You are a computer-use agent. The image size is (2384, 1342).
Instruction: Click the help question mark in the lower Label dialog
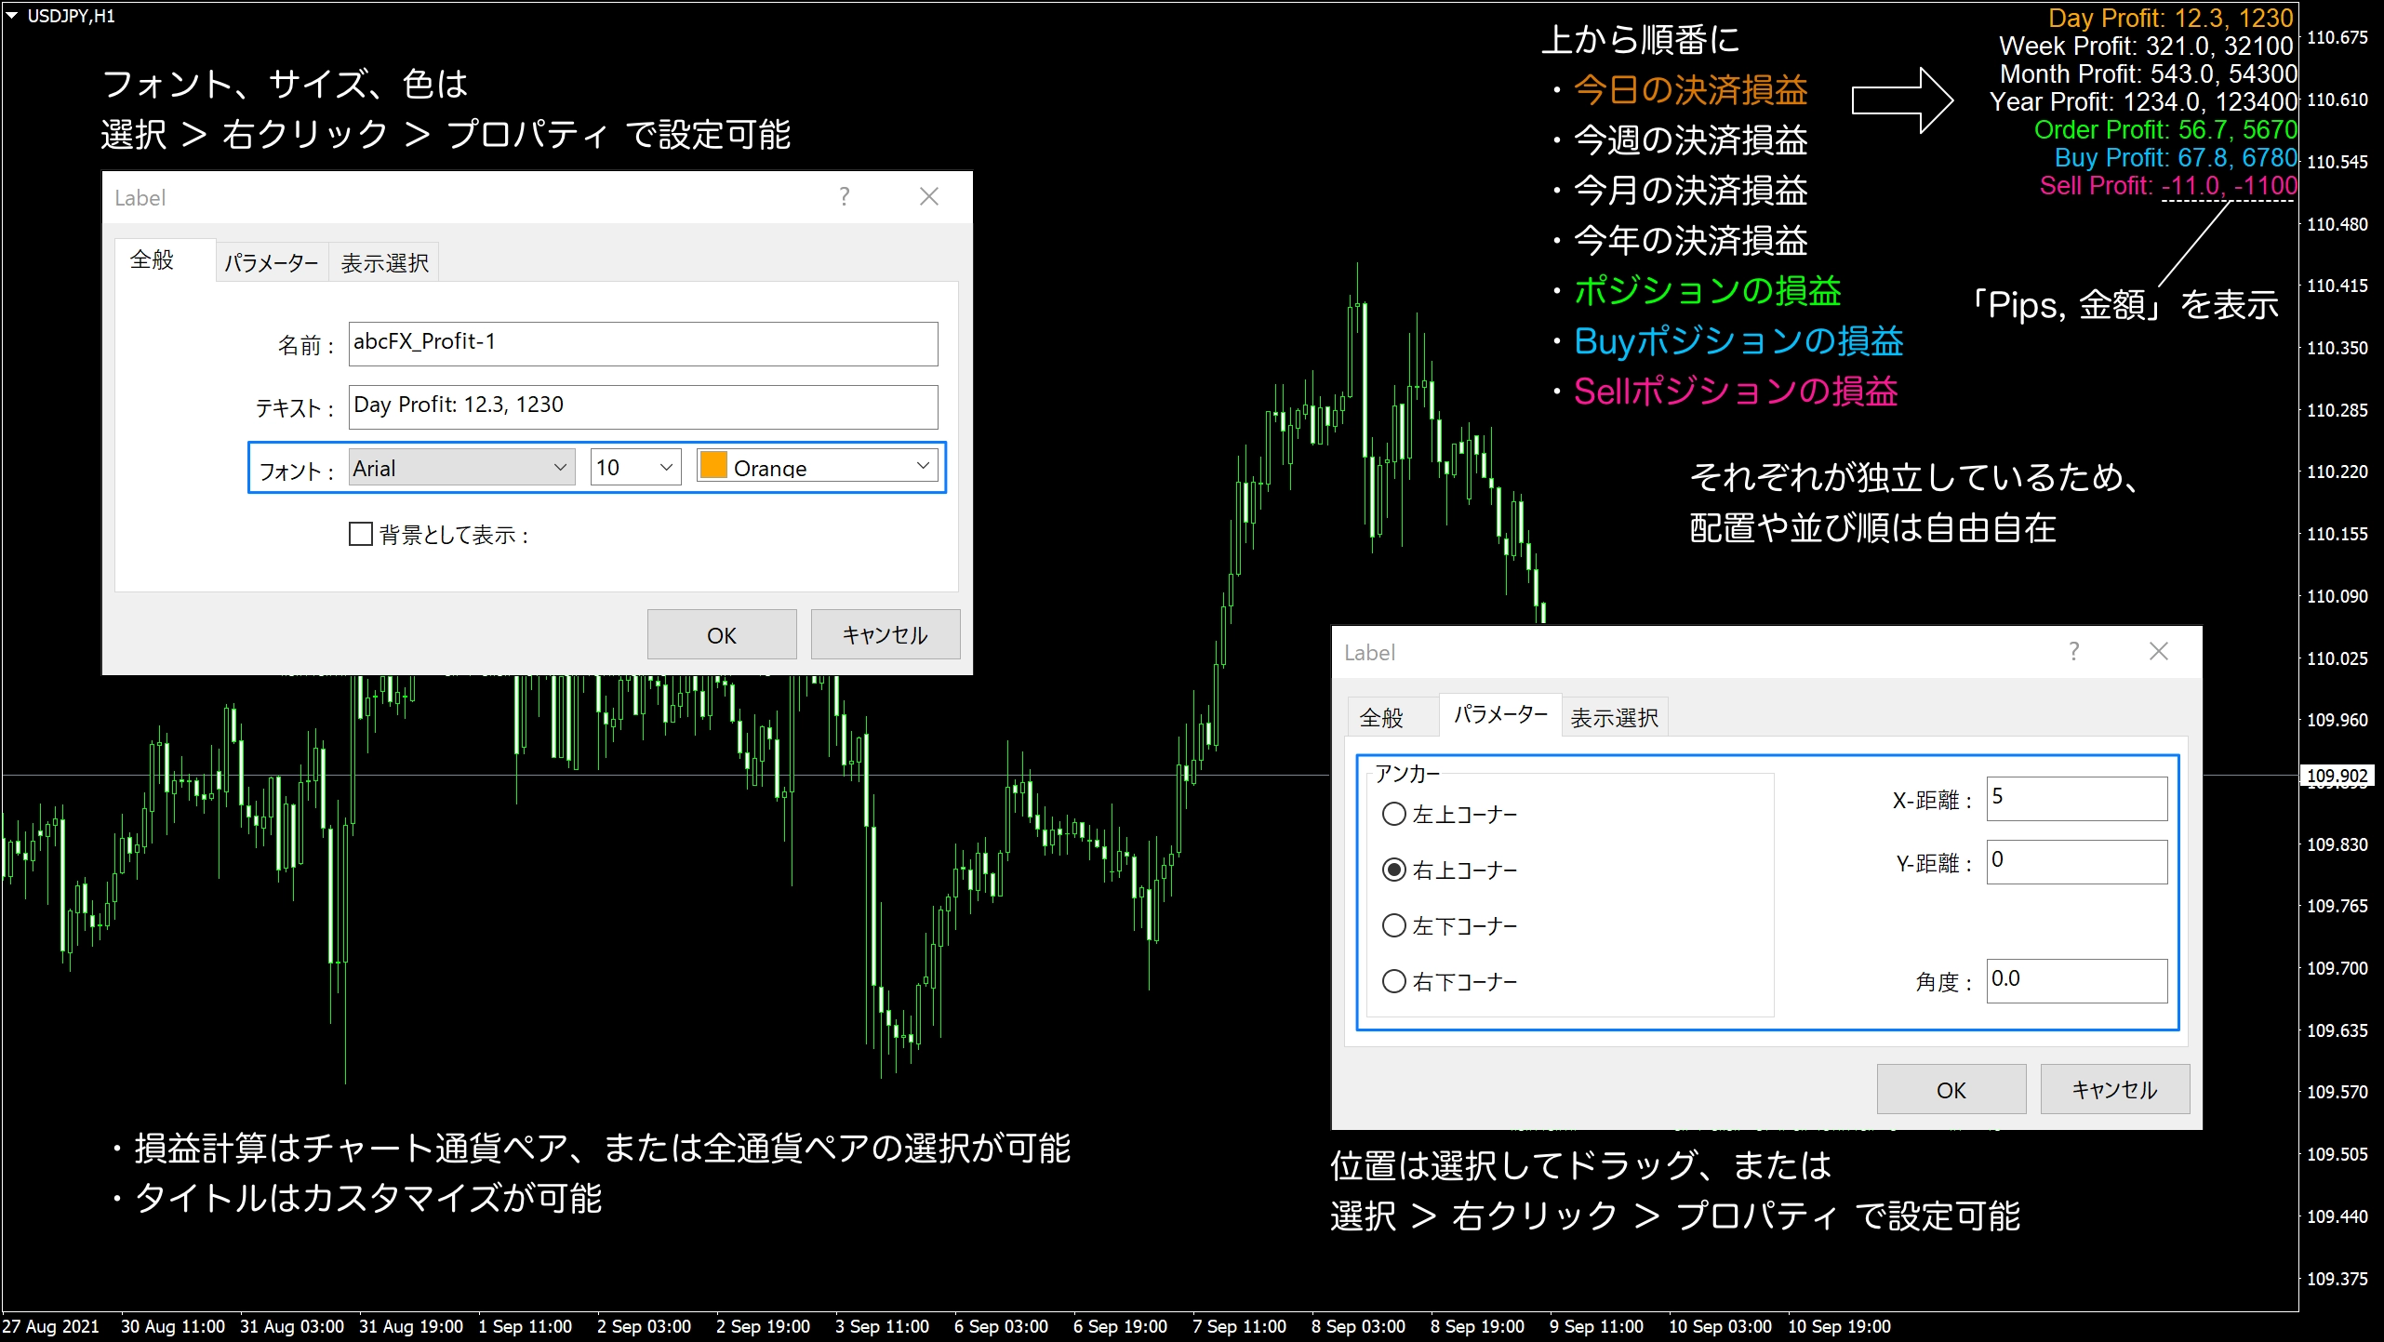(2073, 651)
